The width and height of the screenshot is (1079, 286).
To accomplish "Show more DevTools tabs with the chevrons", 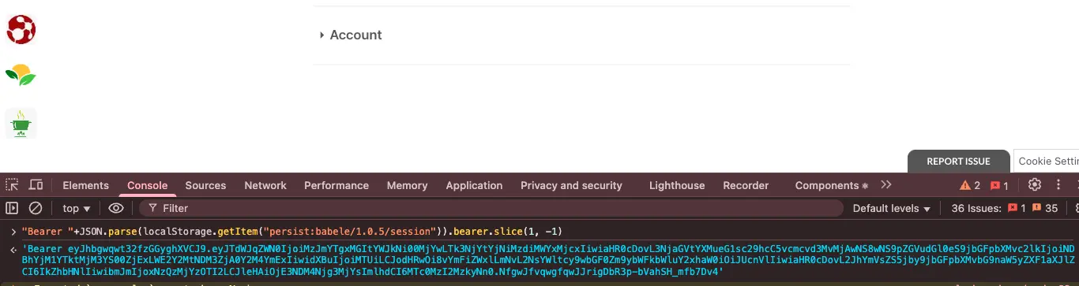I will [x=886, y=184].
